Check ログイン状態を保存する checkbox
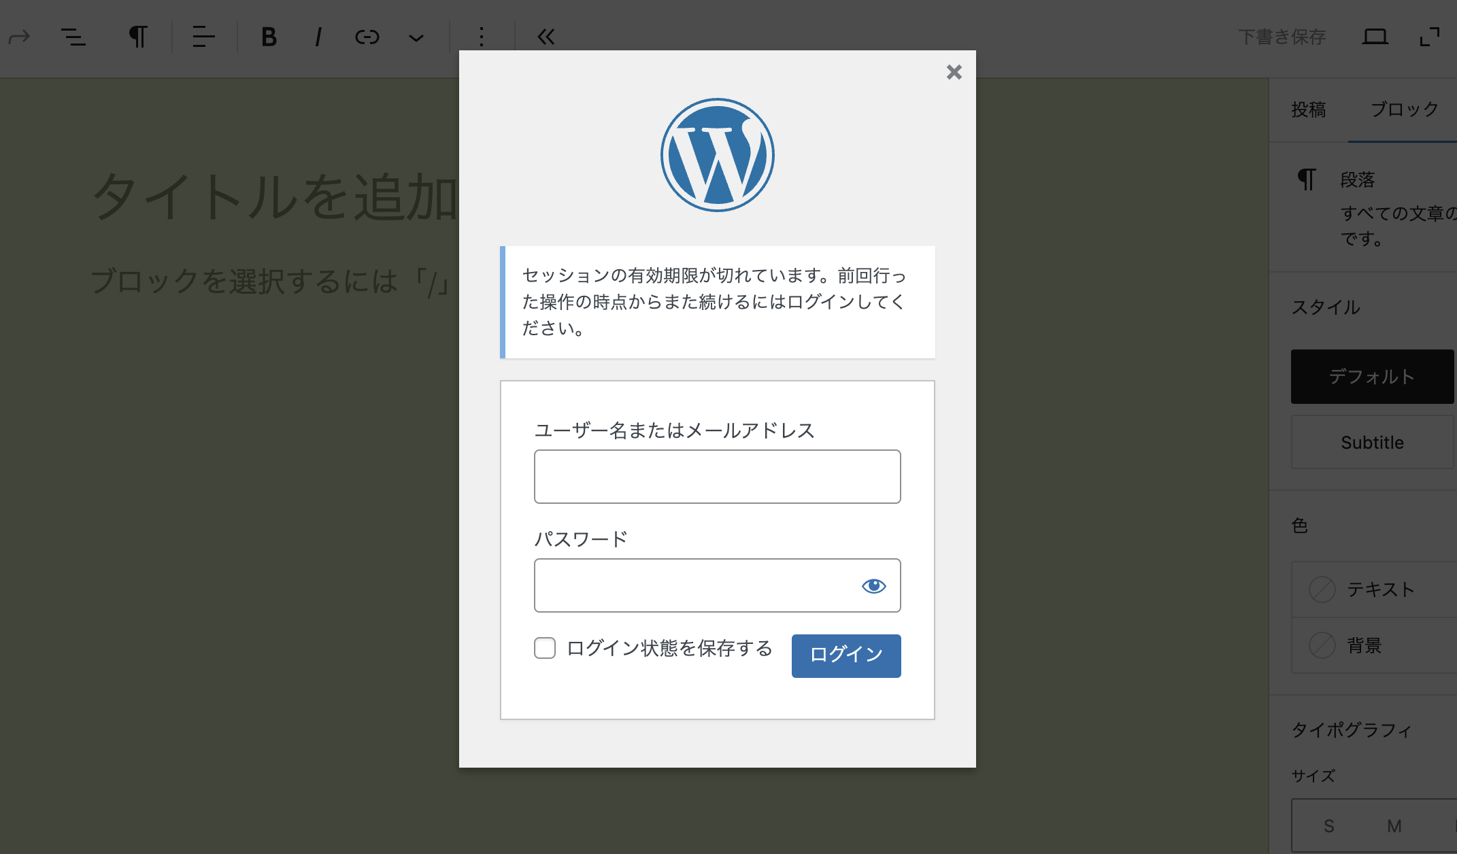 pos(545,648)
